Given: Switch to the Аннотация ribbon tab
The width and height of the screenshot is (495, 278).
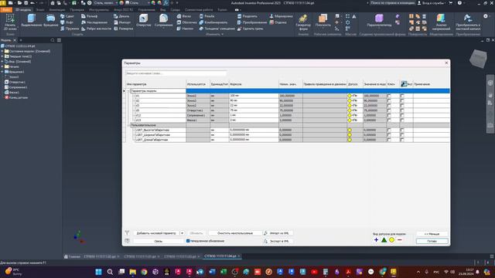Looking at the screenshot, I should (57, 10).
